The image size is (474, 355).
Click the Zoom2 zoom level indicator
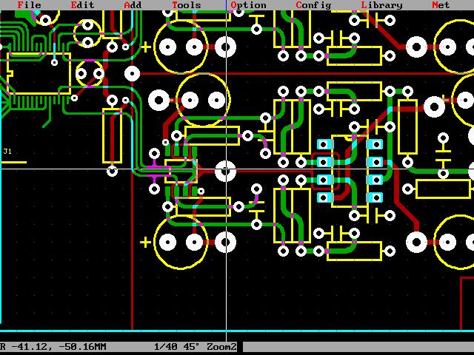[221, 347]
